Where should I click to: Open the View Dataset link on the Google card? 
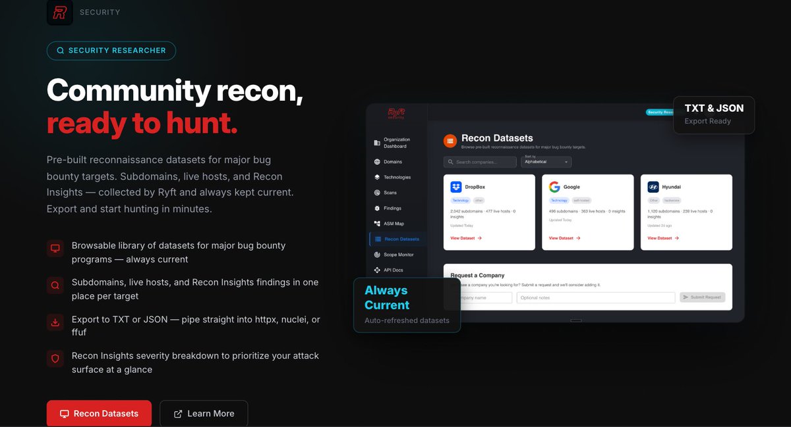coord(564,238)
